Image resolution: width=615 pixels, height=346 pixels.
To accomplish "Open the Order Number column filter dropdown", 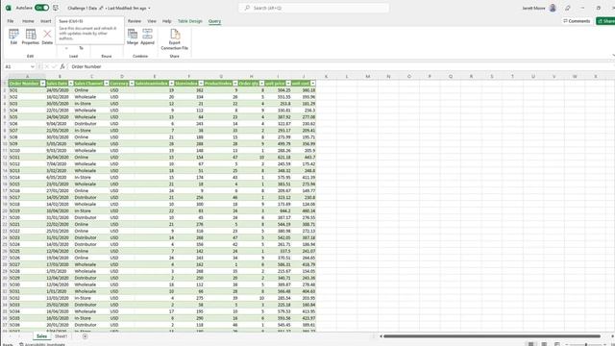I will (x=42, y=84).
